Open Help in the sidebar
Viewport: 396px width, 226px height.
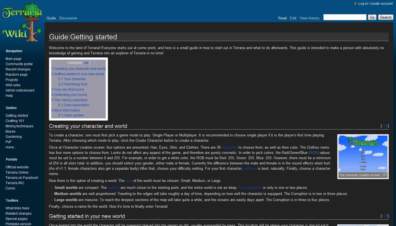[x=9, y=96]
